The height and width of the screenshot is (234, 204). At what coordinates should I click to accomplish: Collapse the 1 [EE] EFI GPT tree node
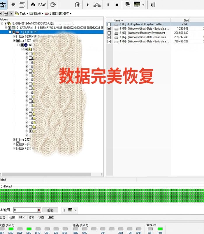click(10, 32)
